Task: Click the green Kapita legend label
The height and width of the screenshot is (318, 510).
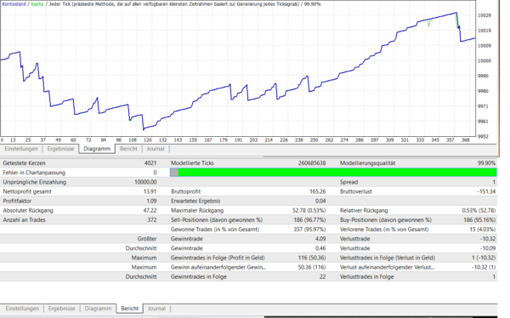Action: pos(37,4)
